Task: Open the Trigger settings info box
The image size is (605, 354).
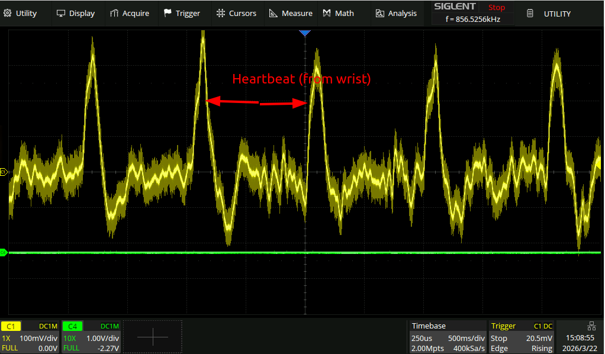Action: [x=522, y=337]
